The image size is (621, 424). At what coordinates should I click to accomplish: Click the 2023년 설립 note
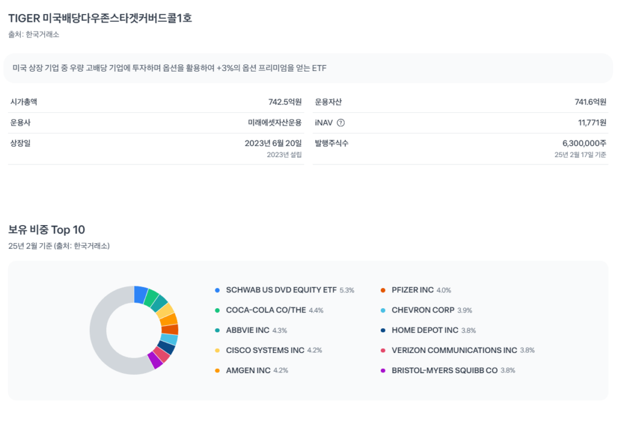tap(284, 155)
